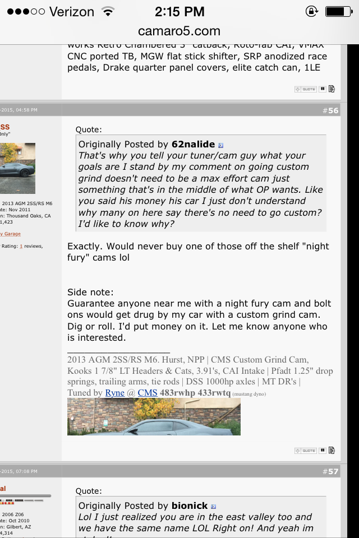The width and height of the screenshot is (359, 538).
Task: Click quick reply icon above post #56
Action: tap(332, 89)
